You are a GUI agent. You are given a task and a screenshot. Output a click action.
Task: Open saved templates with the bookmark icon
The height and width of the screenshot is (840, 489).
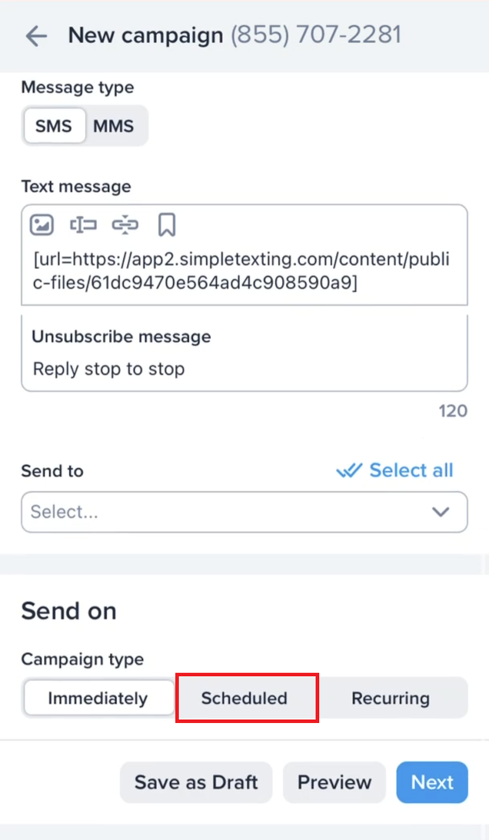click(166, 225)
